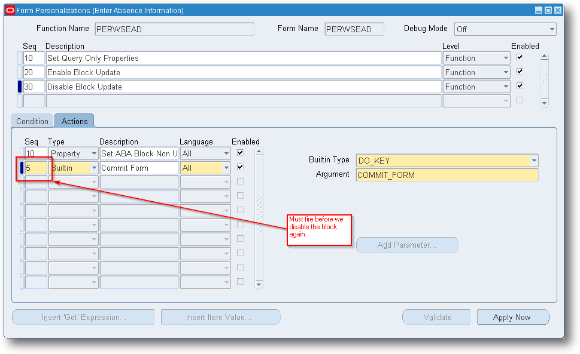580x354 pixels.
Task: Click Insert 'Get' Expression button
Action: pos(83,317)
